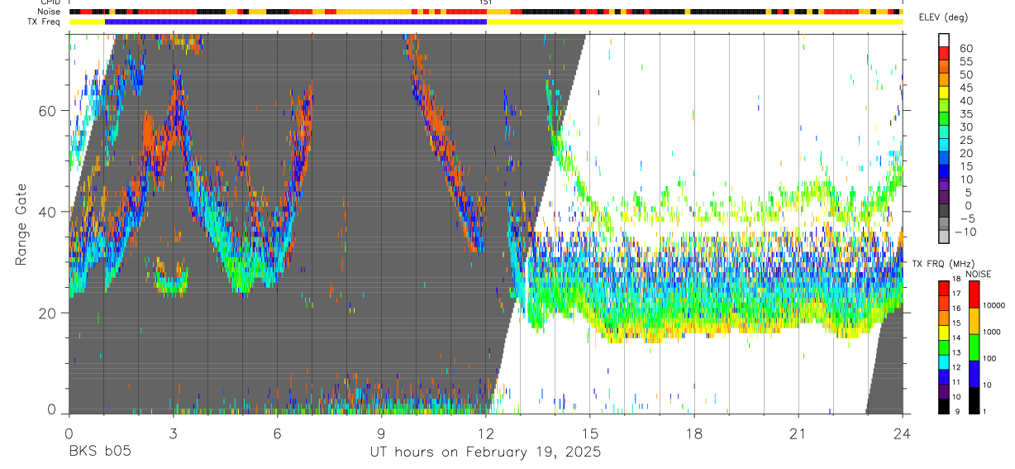
Task: Click the TX FRQ color bar
Action: [945, 347]
